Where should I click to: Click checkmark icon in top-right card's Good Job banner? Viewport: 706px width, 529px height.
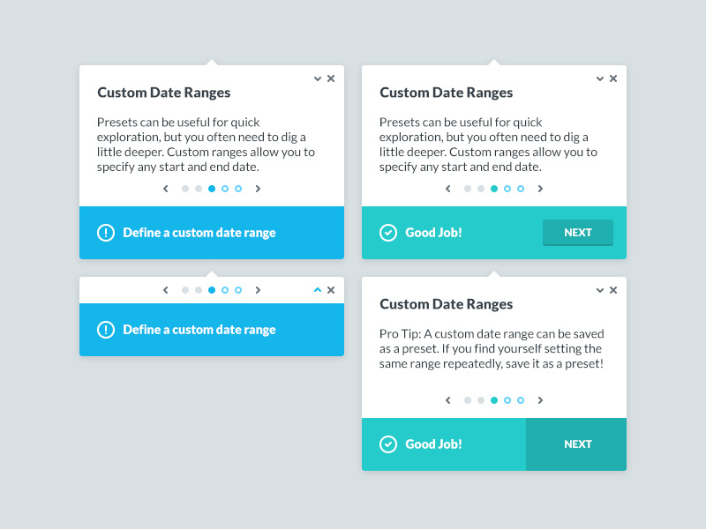coord(388,233)
